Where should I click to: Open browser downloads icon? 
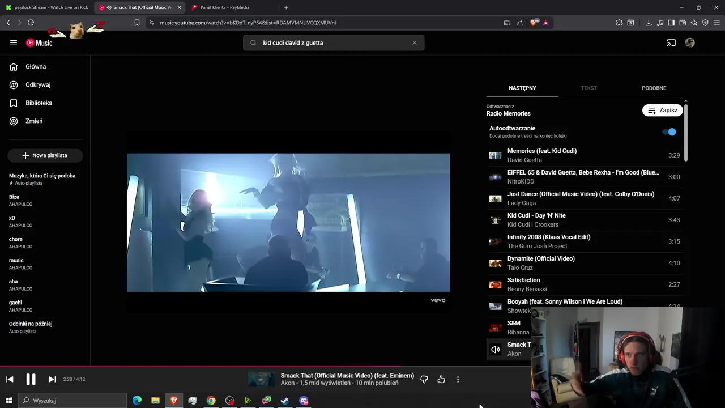(x=649, y=23)
